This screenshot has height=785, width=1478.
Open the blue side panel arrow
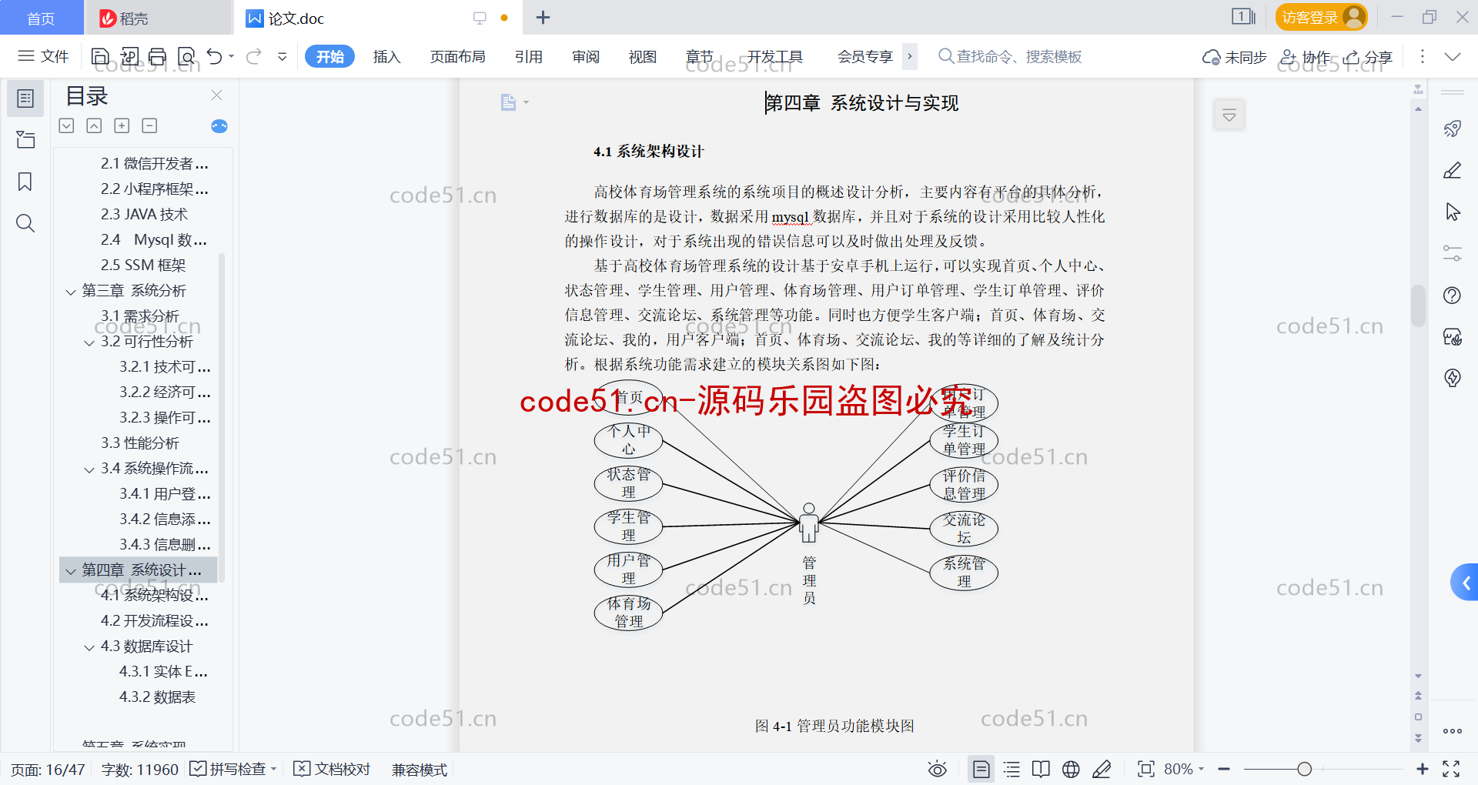pos(1465,583)
